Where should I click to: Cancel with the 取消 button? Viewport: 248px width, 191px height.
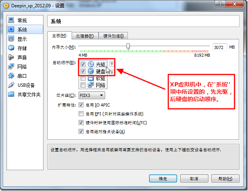[194, 179]
